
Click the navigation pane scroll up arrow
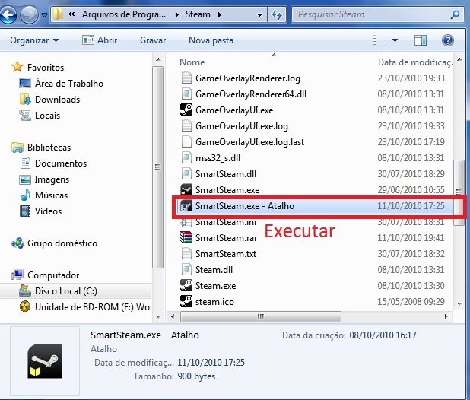coord(158,60)
